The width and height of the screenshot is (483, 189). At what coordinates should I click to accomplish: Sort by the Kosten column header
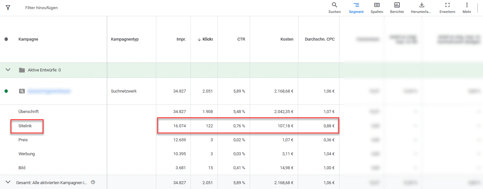tap(287, 39)
